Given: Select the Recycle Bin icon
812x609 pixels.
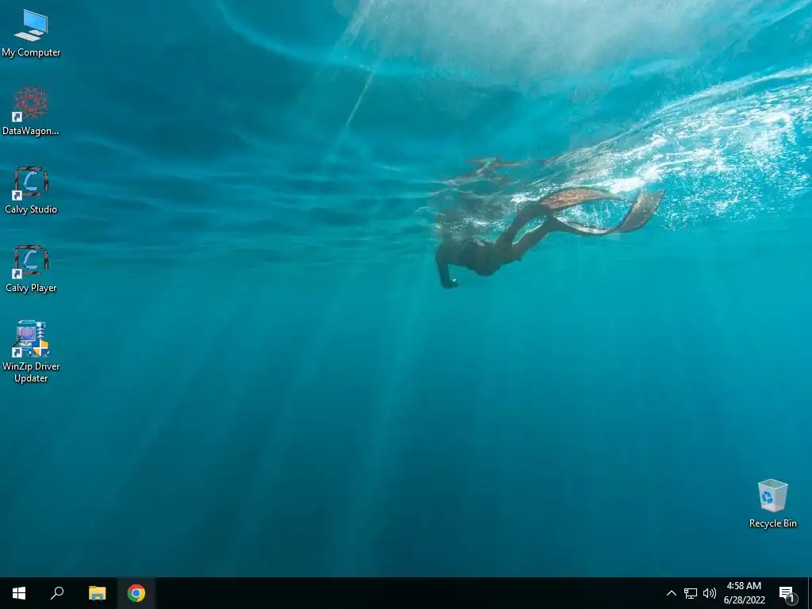Looking at the screenshot, I should click(x=772, y=504).
